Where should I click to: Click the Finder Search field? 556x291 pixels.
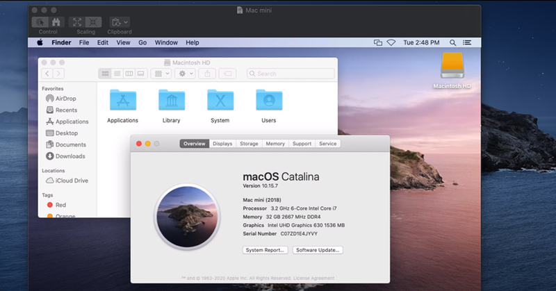coord(291,74)
